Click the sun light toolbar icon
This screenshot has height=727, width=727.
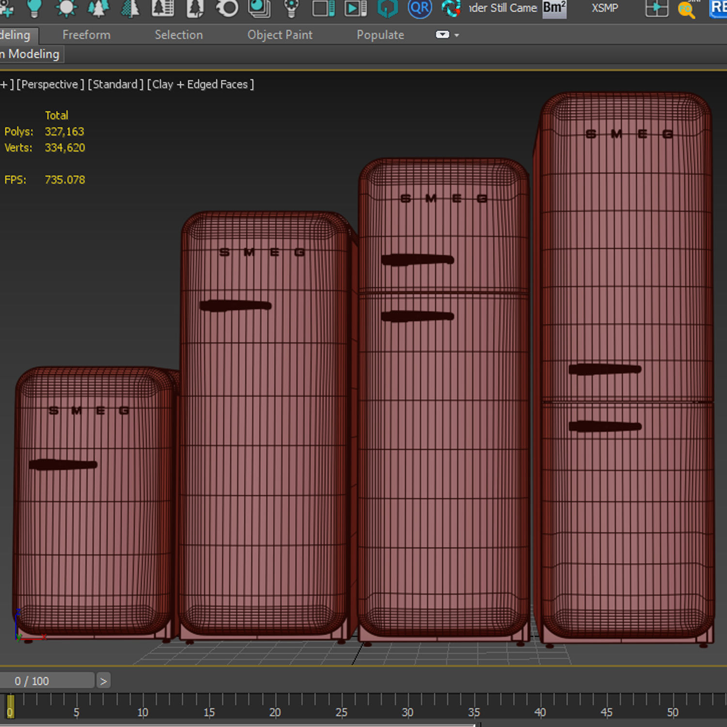66,8
